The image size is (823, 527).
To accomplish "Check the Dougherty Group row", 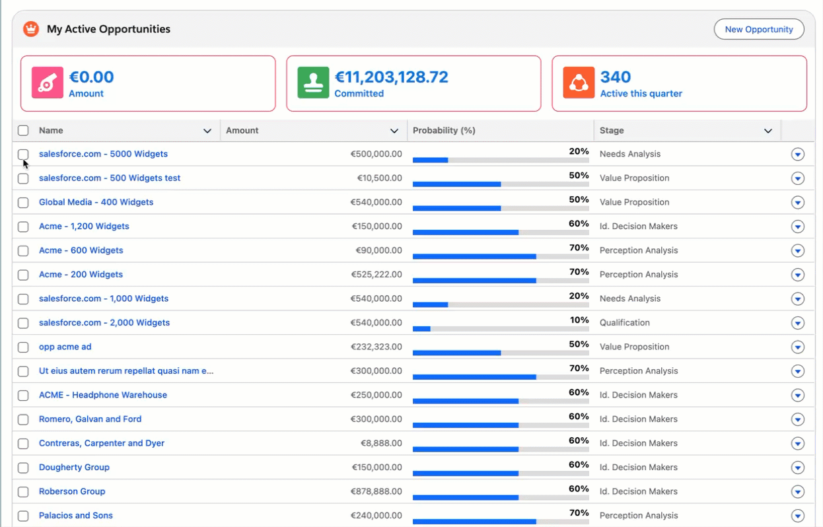I will 23,468.
